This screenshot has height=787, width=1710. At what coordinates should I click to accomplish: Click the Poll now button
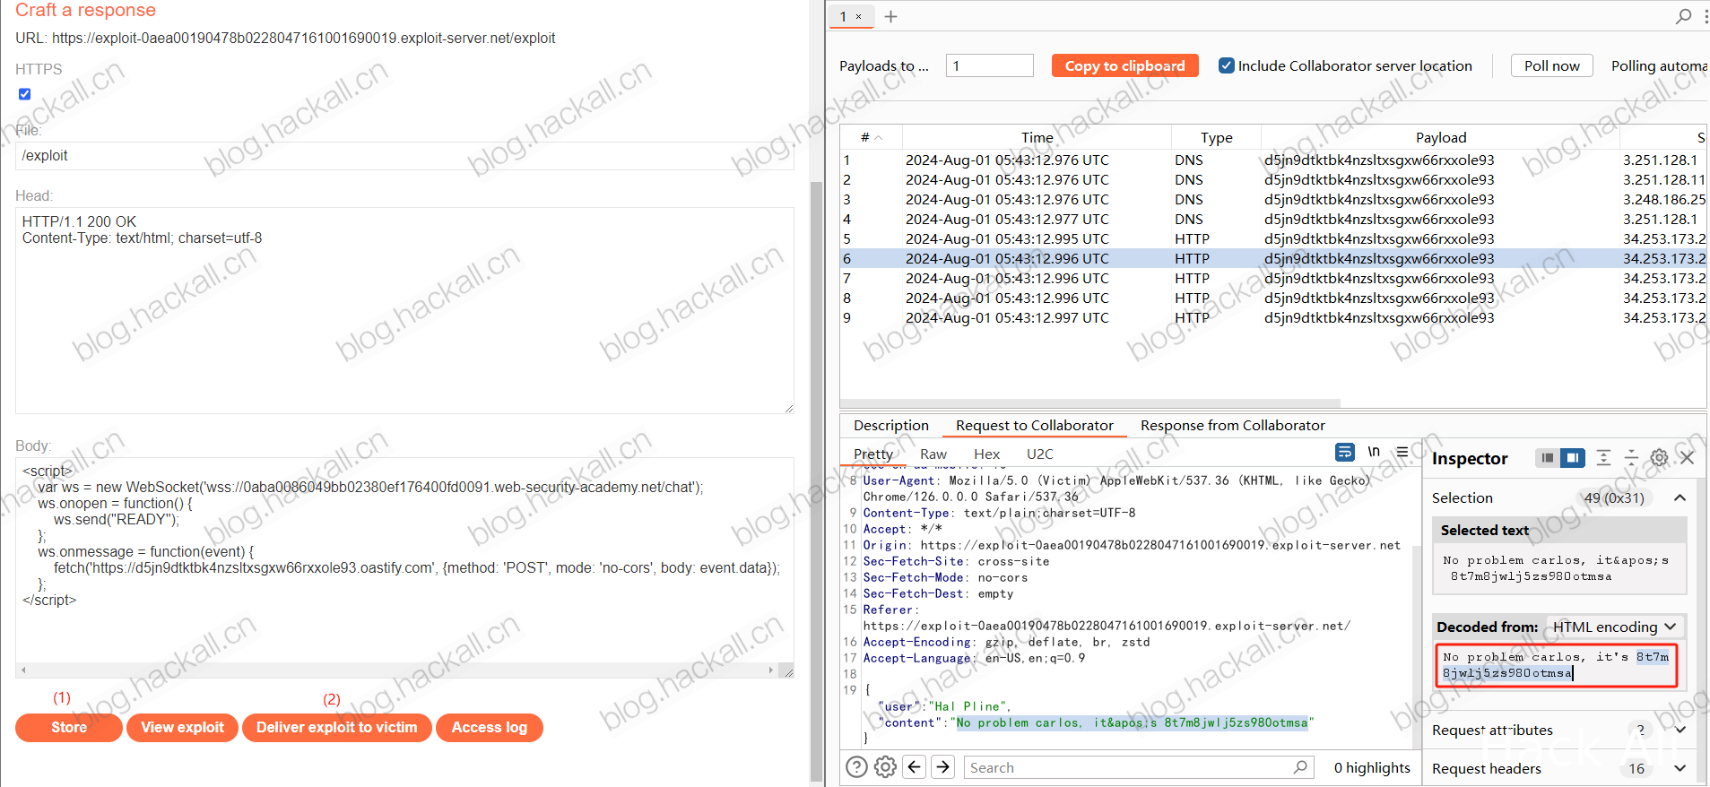tap(1552, 65)
